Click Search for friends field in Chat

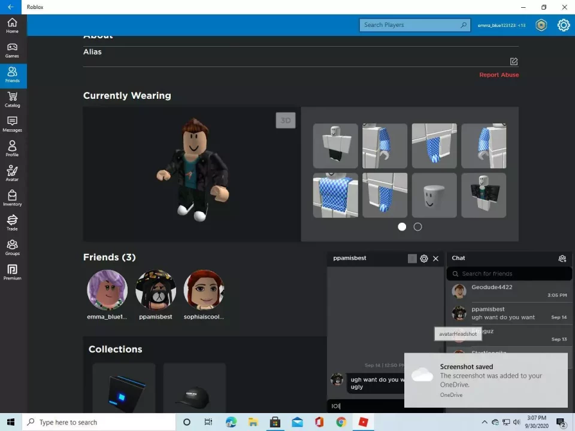pos(509,274)
